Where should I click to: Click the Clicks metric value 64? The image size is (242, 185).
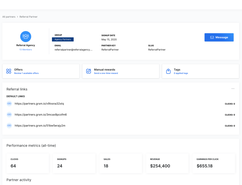(x=13, y=166)
